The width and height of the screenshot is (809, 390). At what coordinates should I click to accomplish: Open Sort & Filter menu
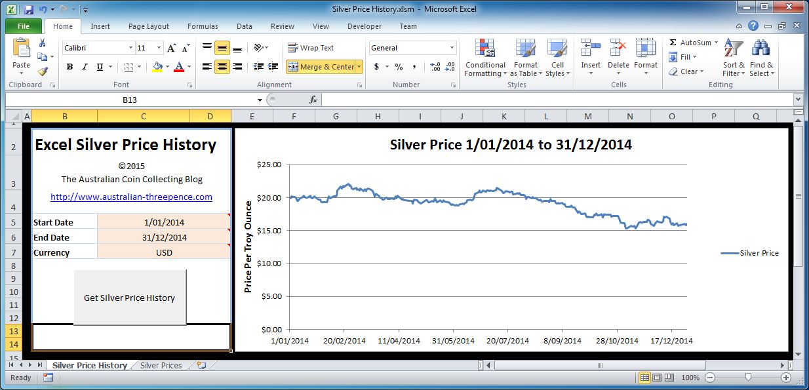pos(734,58)
